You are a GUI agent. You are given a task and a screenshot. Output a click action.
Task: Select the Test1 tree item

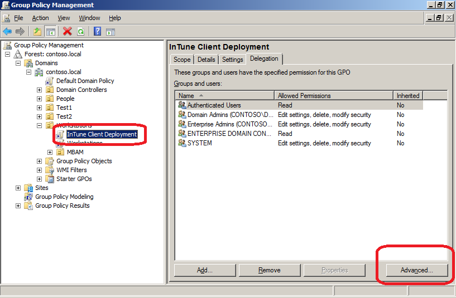point(64,108)
